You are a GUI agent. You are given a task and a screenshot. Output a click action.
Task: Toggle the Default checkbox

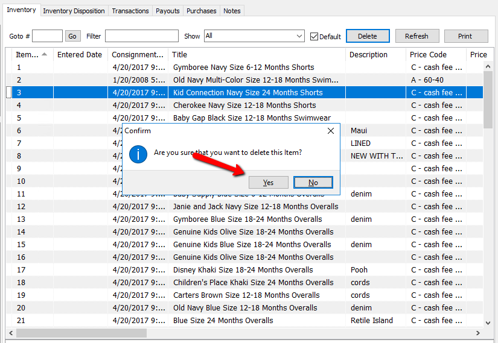[x=314, y=36]
